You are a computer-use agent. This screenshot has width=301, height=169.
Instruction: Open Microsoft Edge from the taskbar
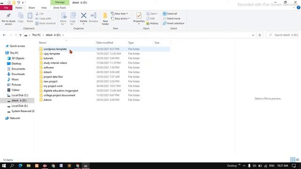[x=20, y=166]
